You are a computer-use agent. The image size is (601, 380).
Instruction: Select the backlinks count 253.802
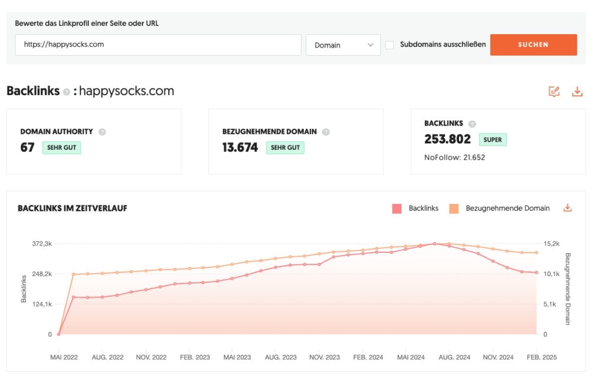pos(447,139)
